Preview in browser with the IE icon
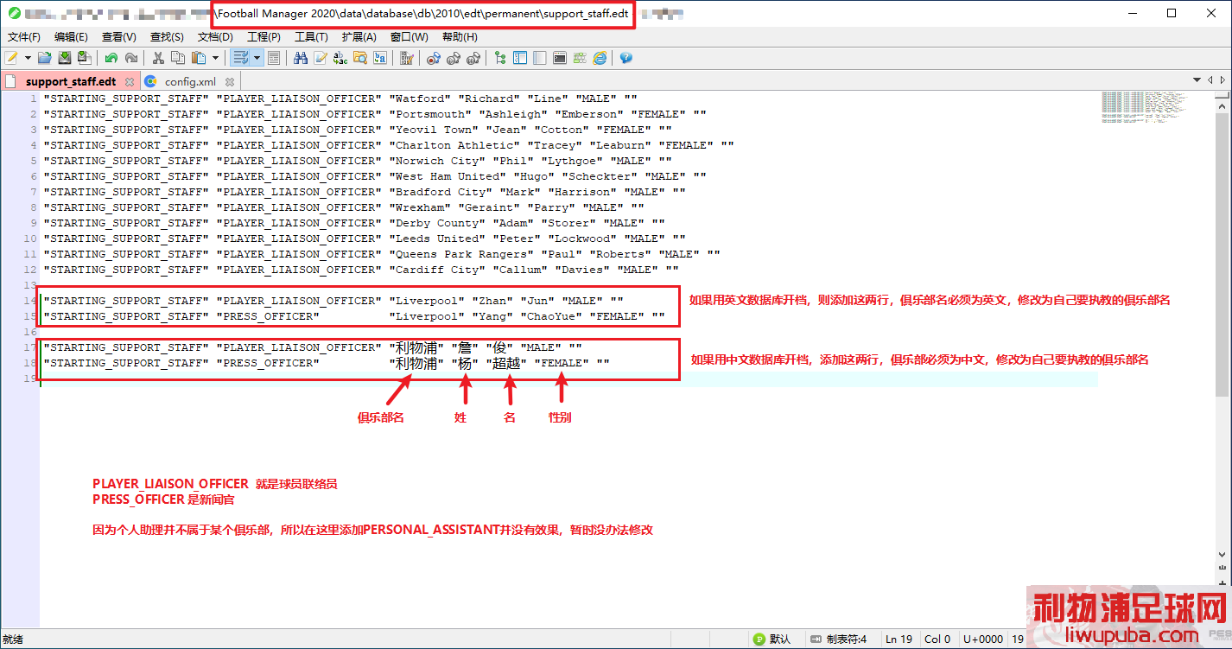The width and height of the screenshot is (1232, 649). pos(600,58)
